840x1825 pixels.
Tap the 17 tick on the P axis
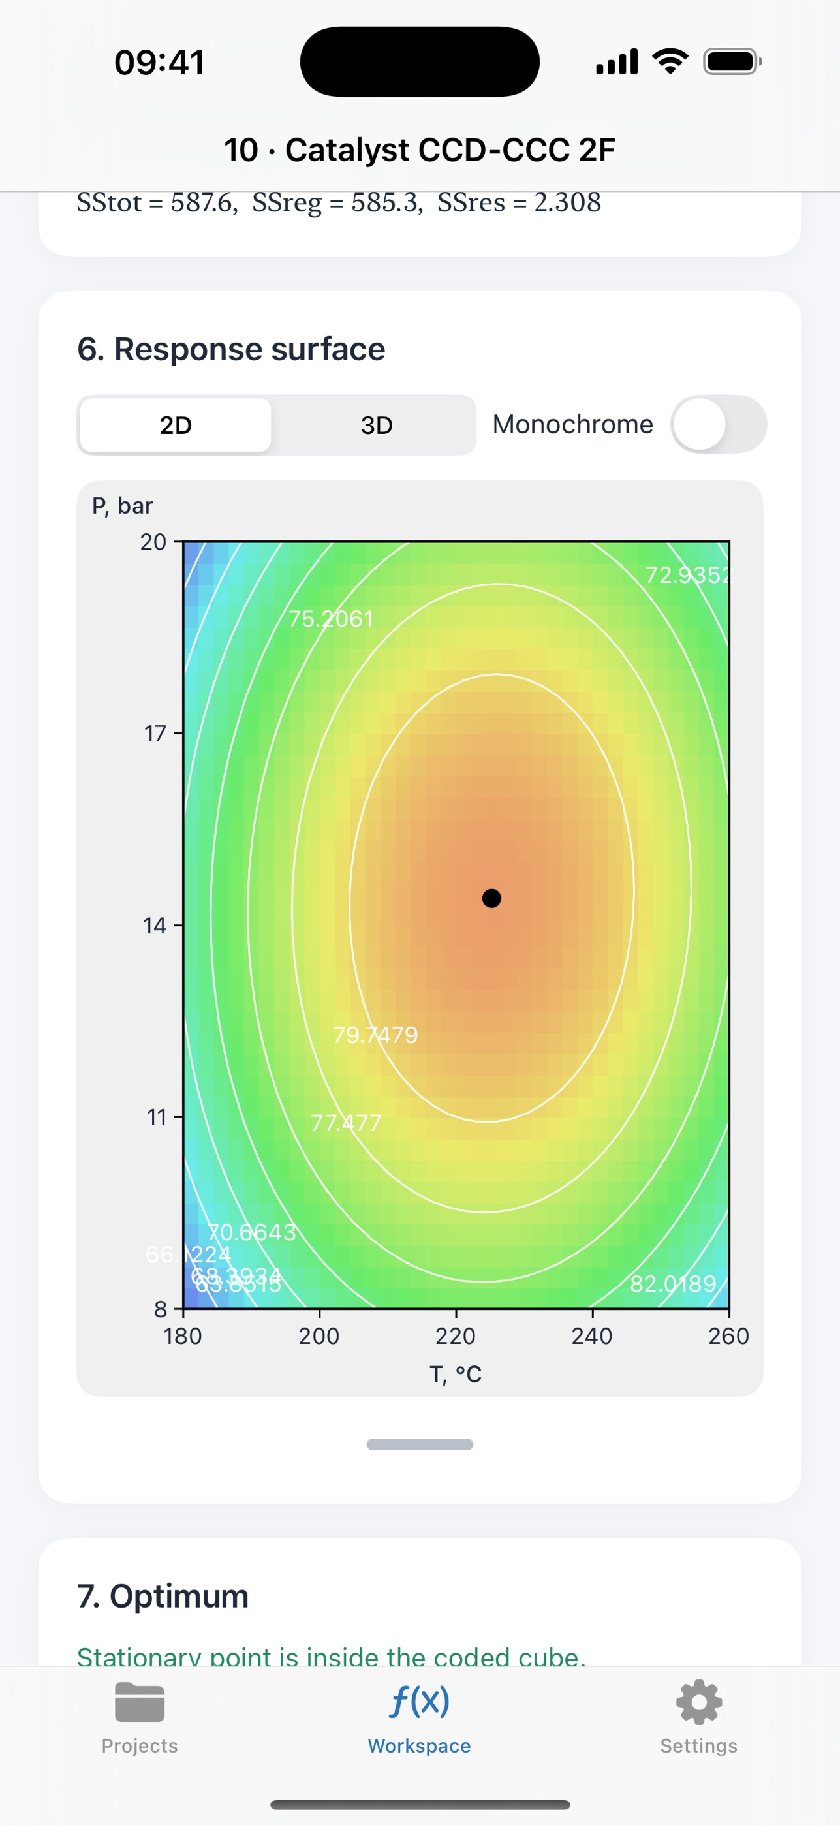click(x=155, y=733)
